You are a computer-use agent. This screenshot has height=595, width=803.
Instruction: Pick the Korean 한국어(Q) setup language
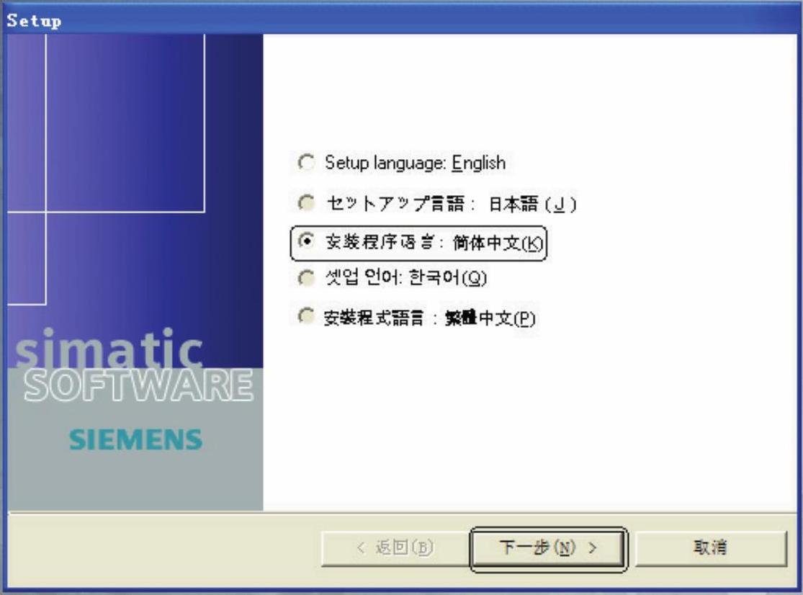[x=306, y=278]
